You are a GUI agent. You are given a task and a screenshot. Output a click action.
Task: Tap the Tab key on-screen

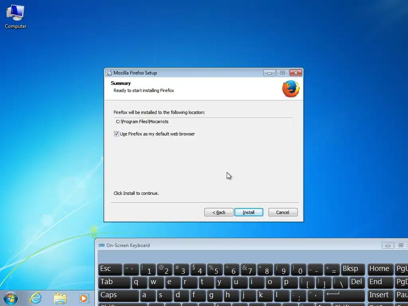pyautogui.click(x=114, y=282)
